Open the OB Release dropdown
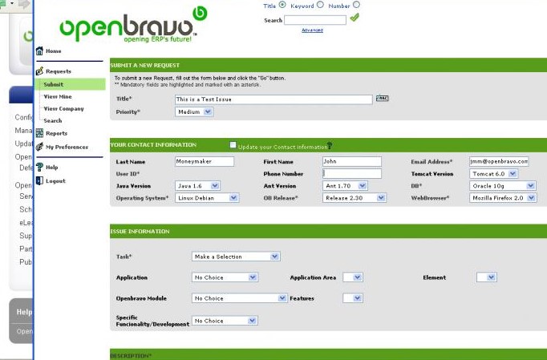The height and width of the screenshot is (360, 547). (x=355, y=198)
